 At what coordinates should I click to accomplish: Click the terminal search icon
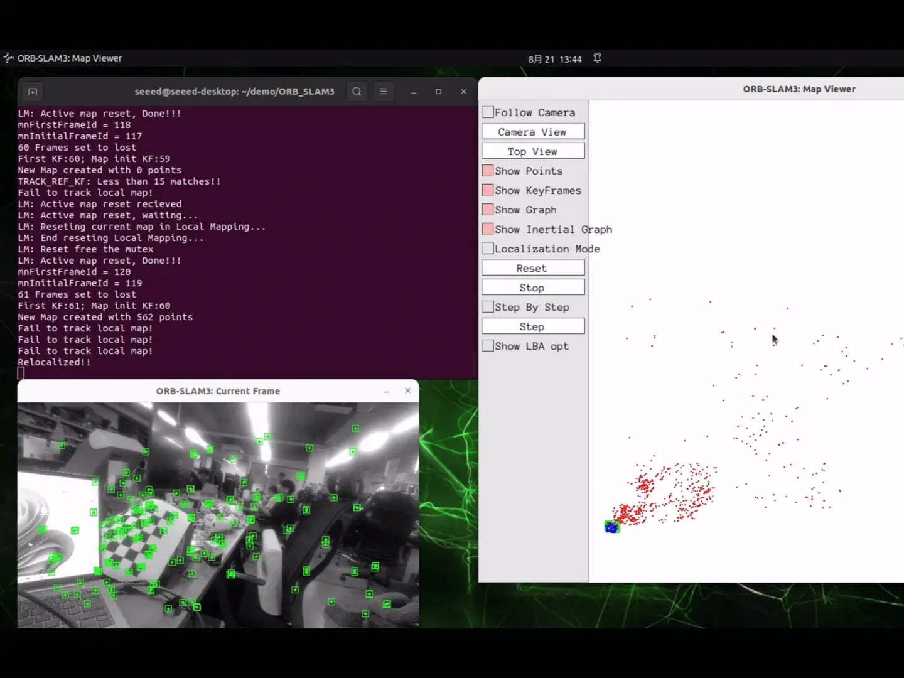(x=357, y=92)
